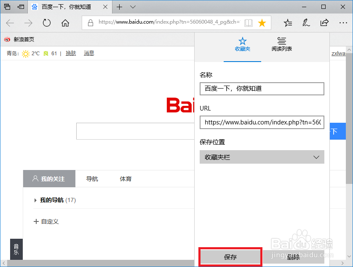This screenshot has width=353, height=267.
Task: Open the 保存位置 收藏夹栏 dropdown
Action: click(262, 157)
